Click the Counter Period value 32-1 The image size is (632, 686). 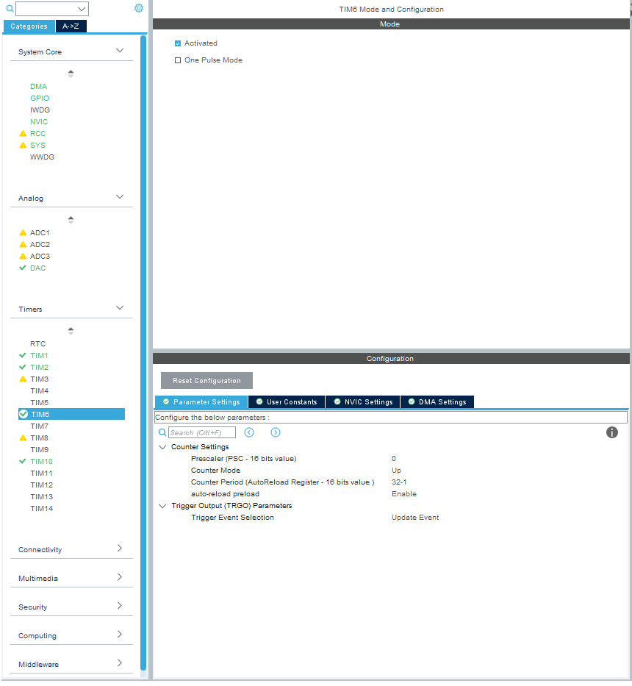pyautogui.click(x=399, y=482)
